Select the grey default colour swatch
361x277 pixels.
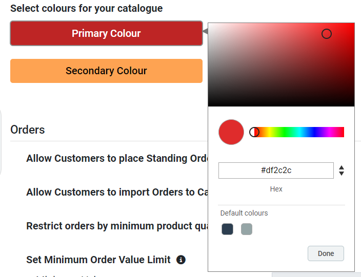[247, 229]
